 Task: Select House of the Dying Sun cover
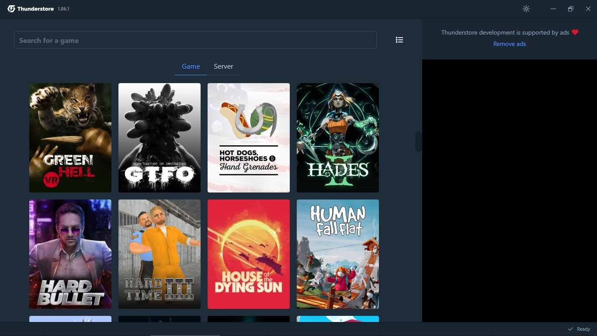coord(249,254)
